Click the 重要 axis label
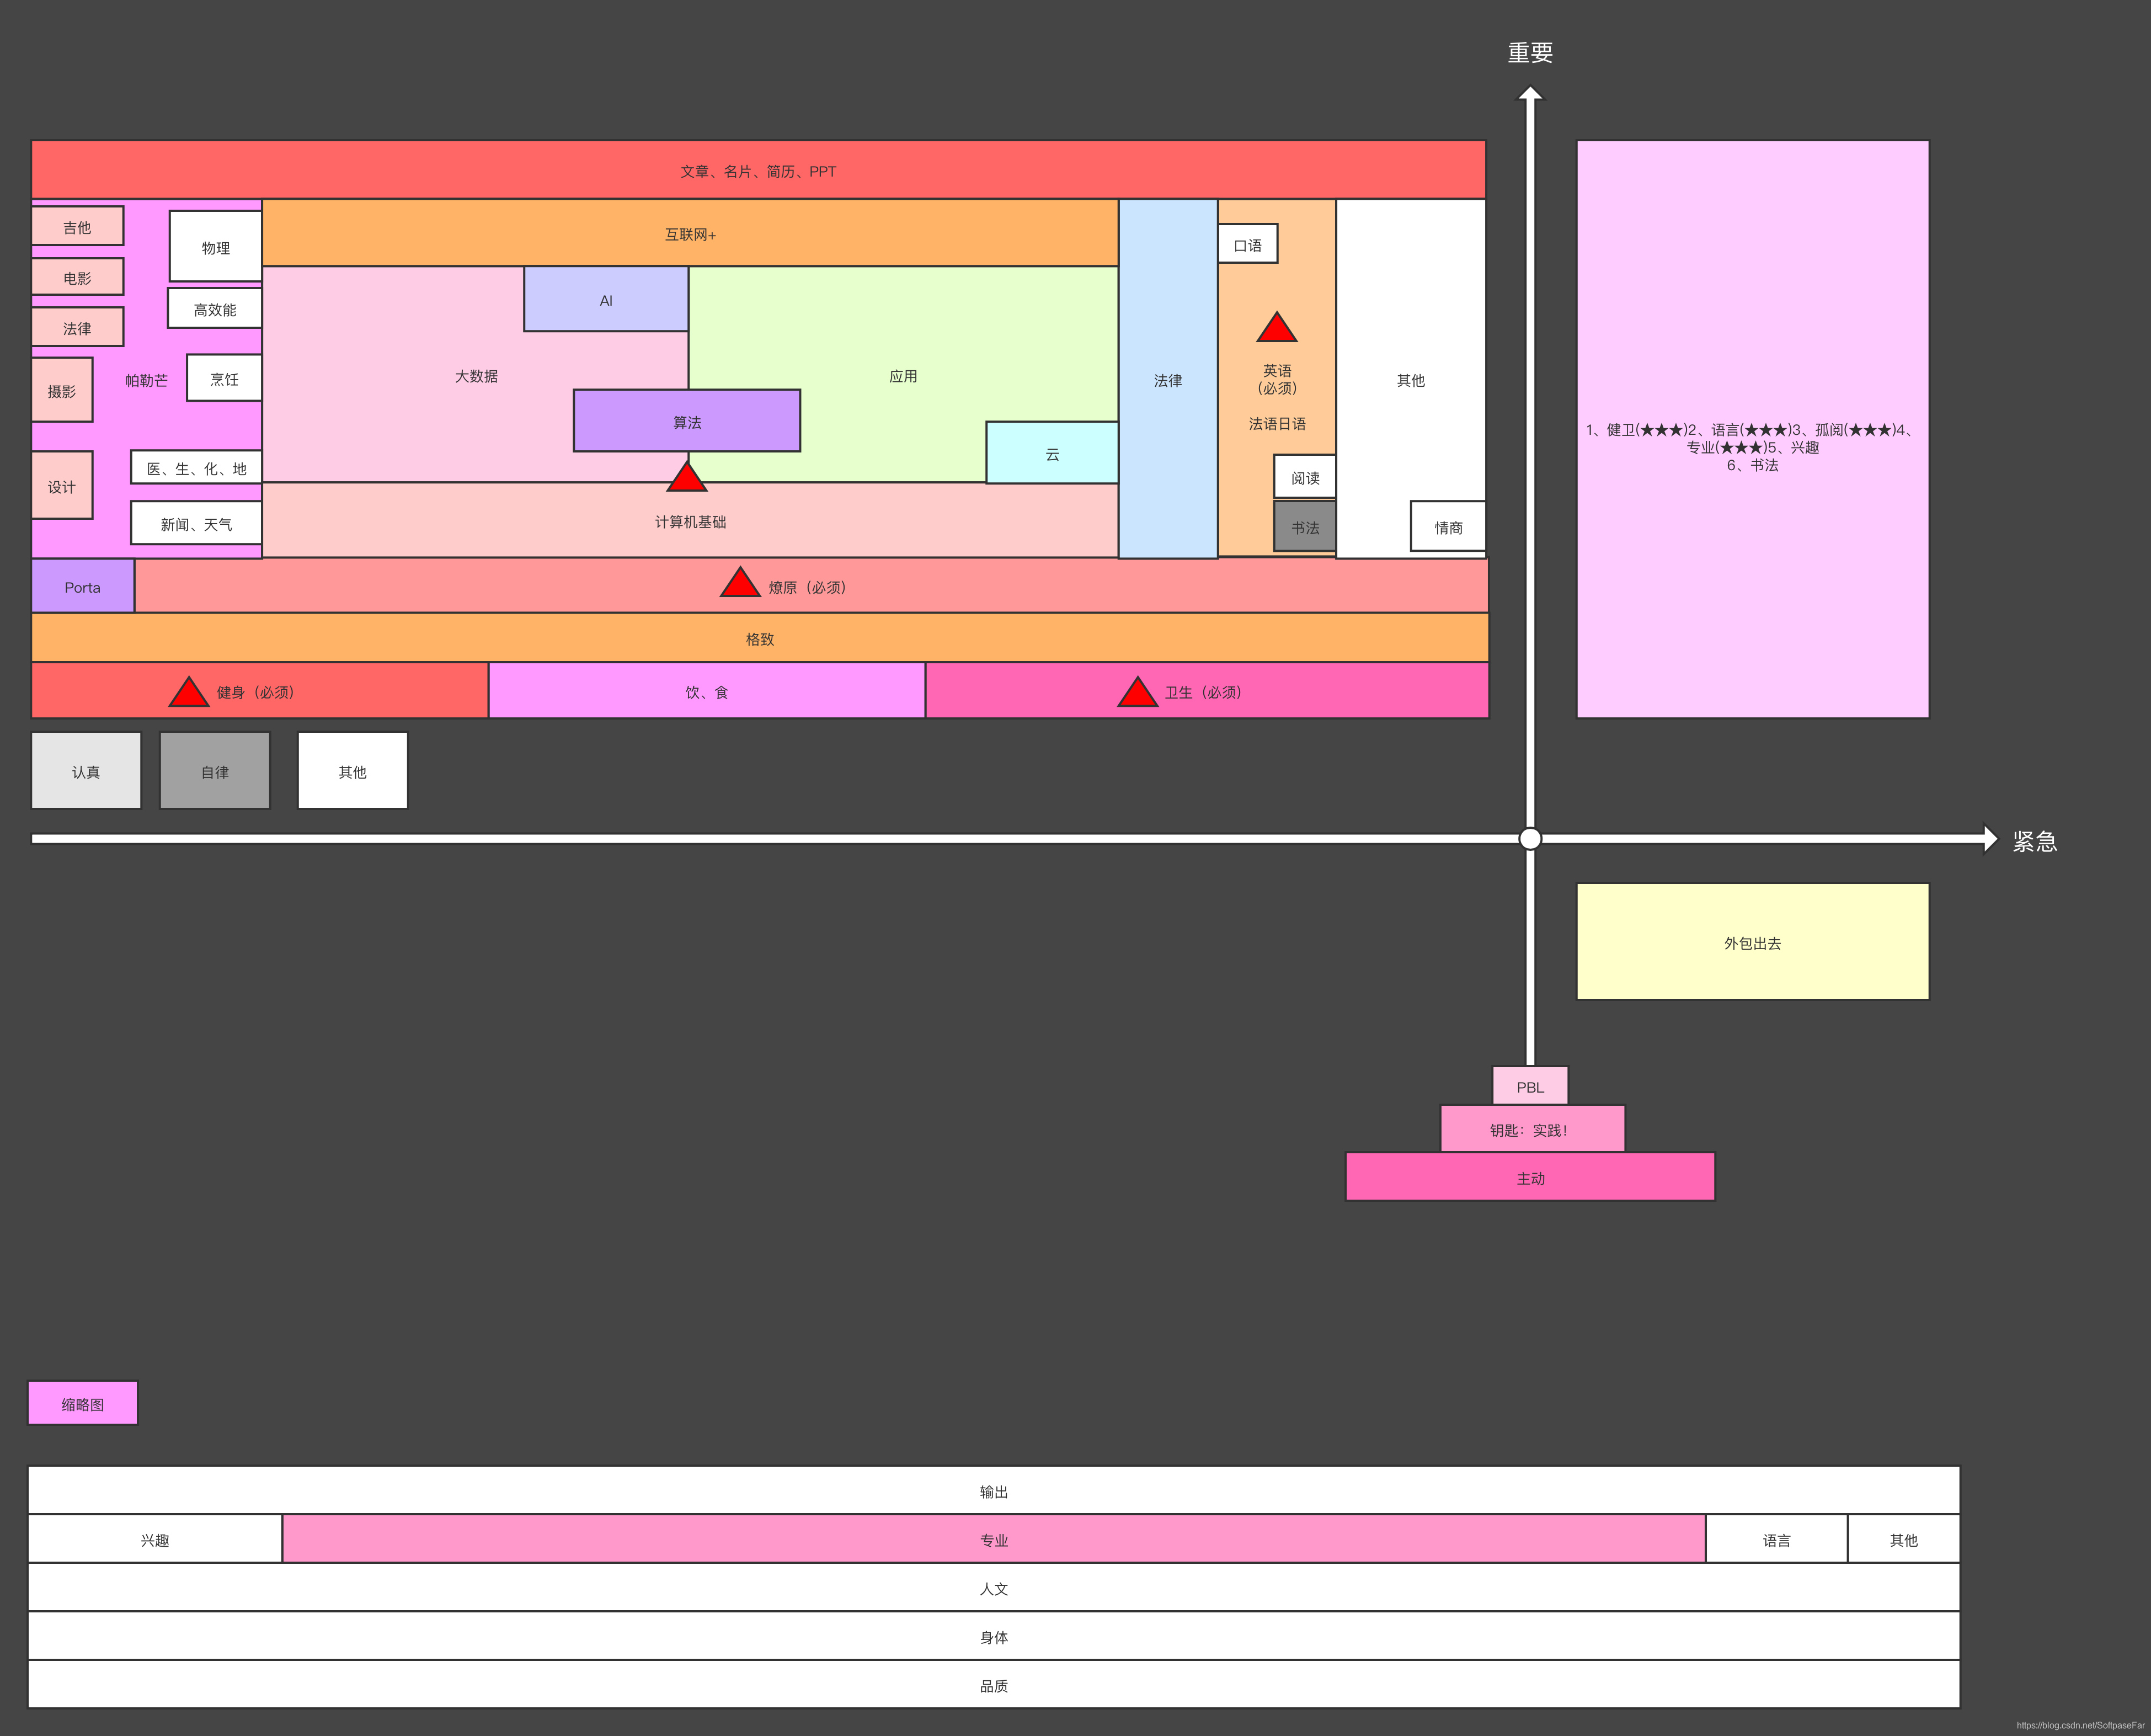The height and width of the screenshot is (1736, 2151). [x=1530, y=53]
